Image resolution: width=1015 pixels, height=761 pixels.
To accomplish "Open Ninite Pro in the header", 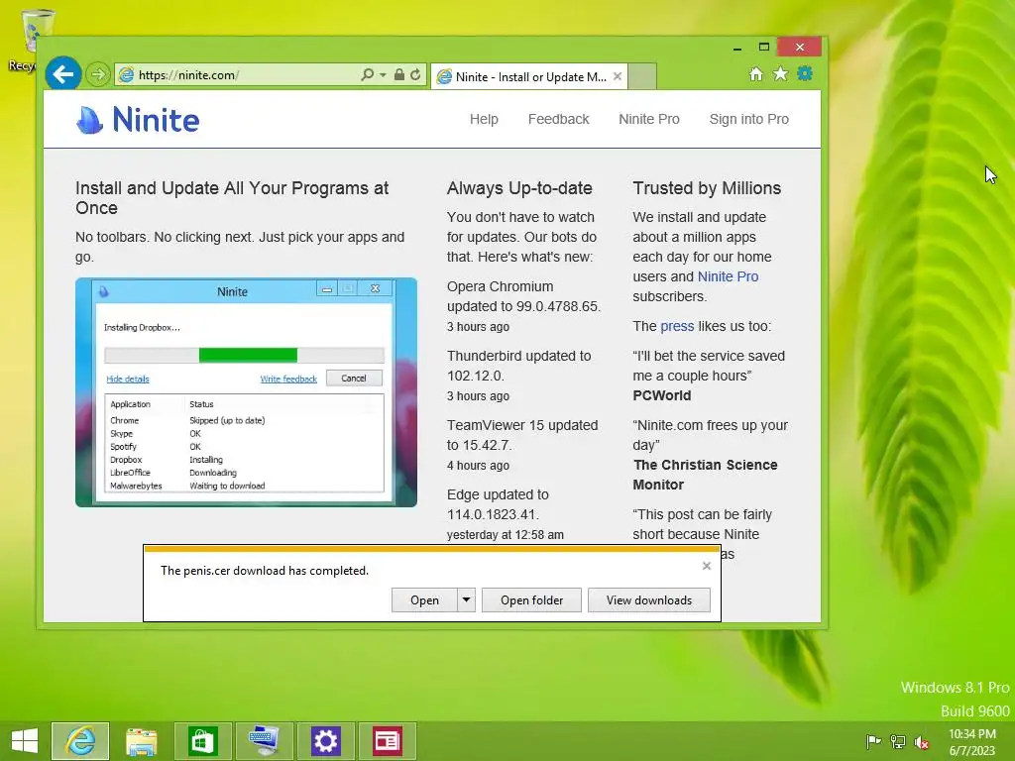I will click(x=649, y=119).
